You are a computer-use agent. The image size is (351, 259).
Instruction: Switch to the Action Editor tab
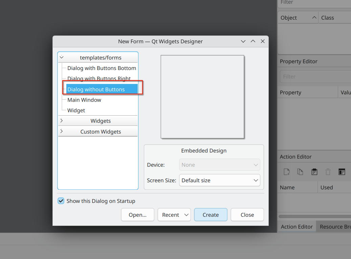point(297,227)
